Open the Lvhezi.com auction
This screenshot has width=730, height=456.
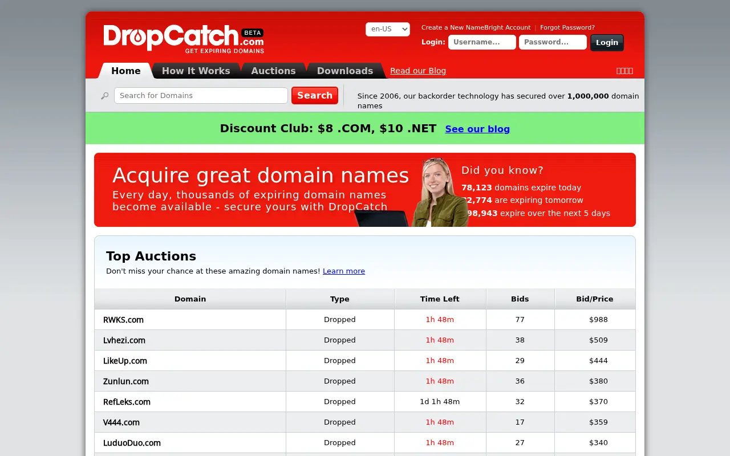coord(124,340)
